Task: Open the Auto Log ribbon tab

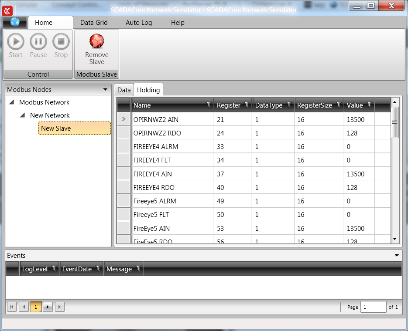Action: pos(139,23)
